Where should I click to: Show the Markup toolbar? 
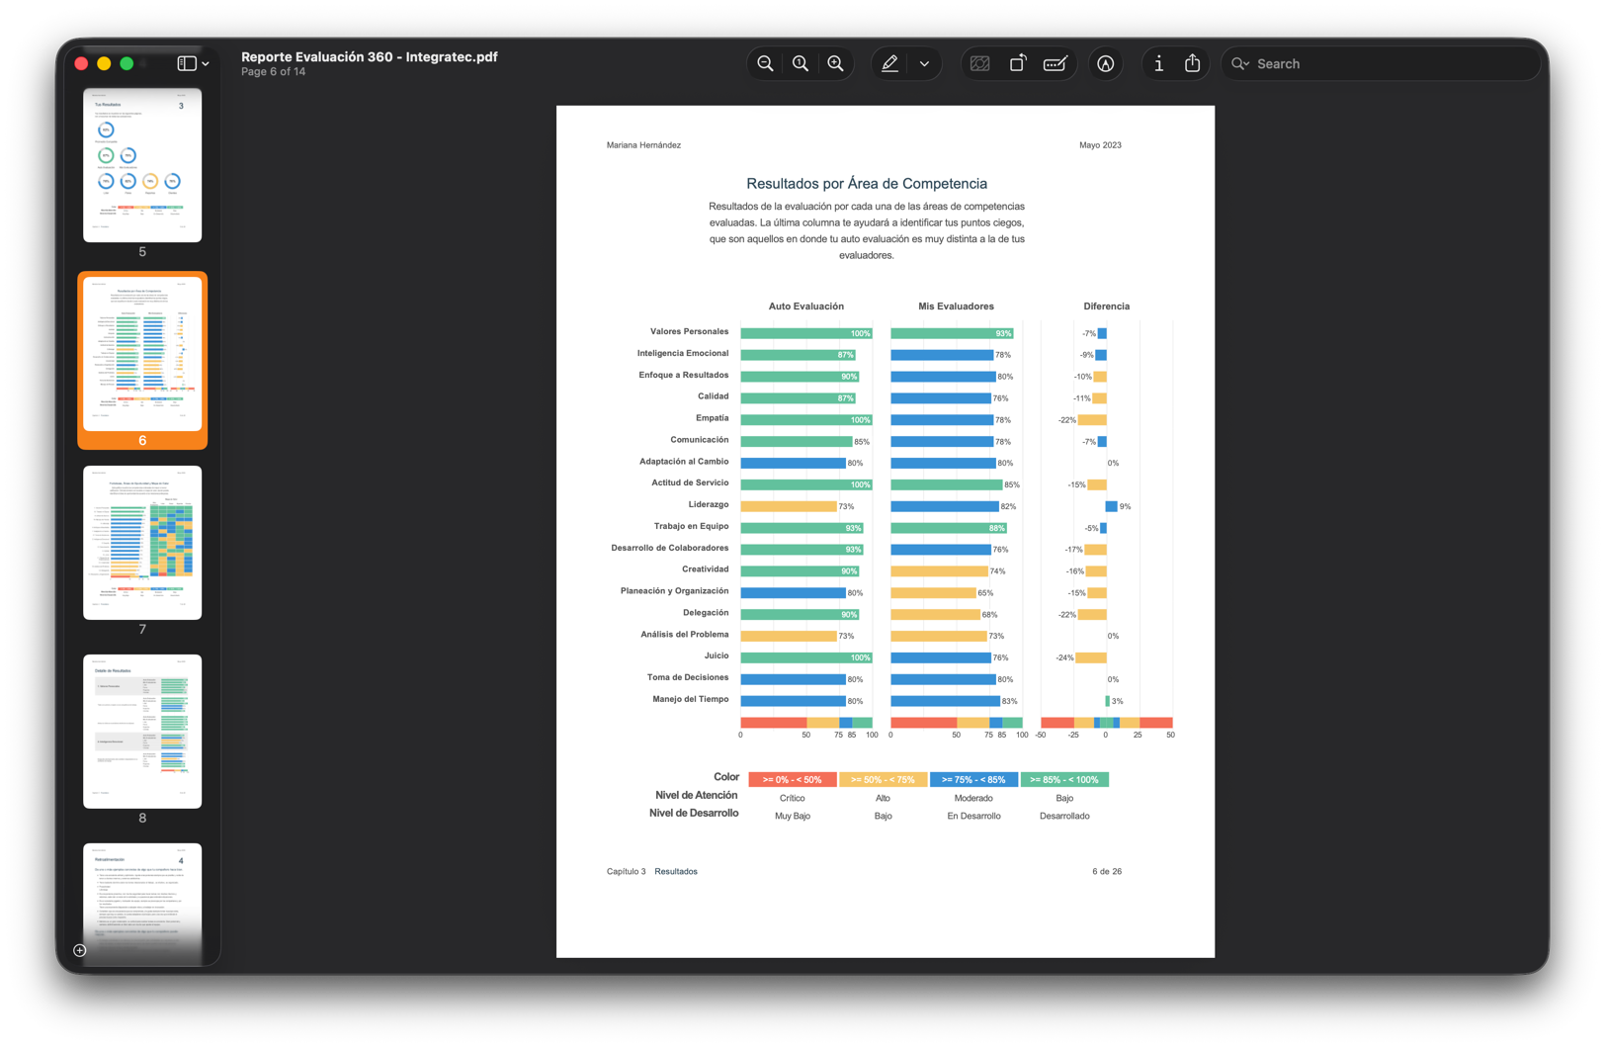pos(1106,64)
